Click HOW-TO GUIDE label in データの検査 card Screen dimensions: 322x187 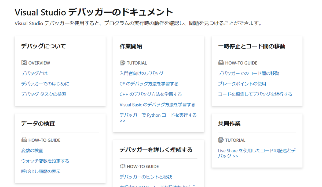(44, 140)
